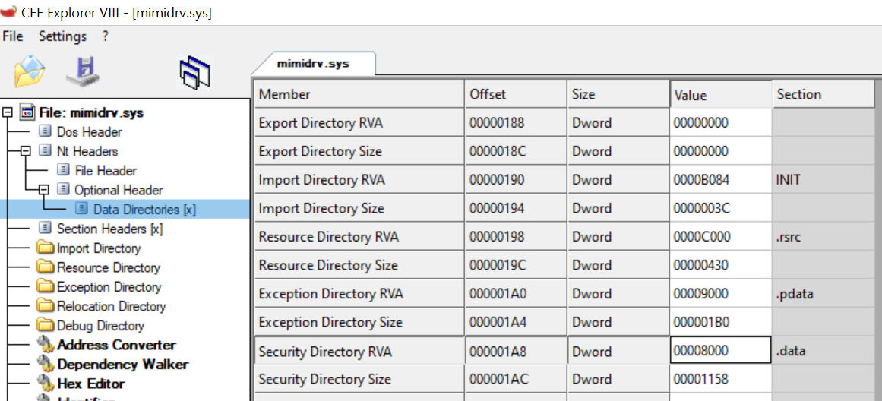
Task: Launch Dependency Walker from the tree
Action: pos(122,365)
